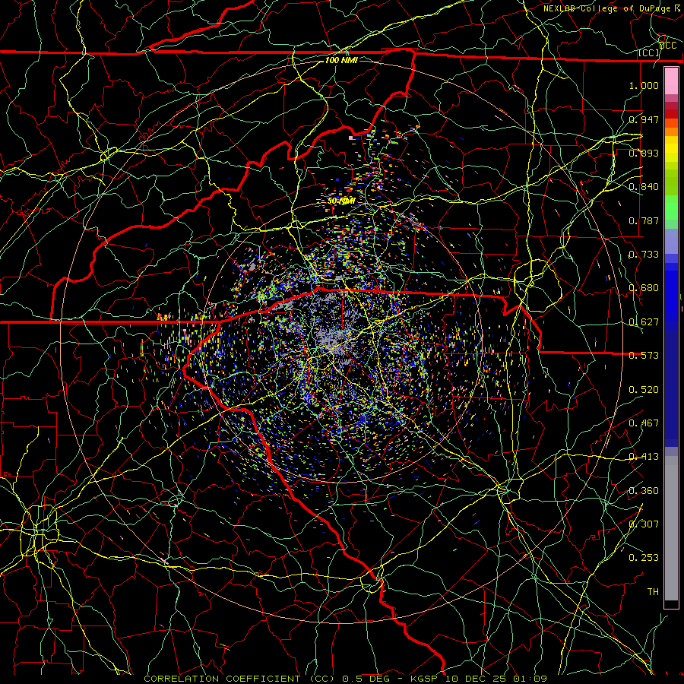Click the 10 DEC 25 01:09 timestamp
Screen dimensions: 684x684
tap(496, 679)
